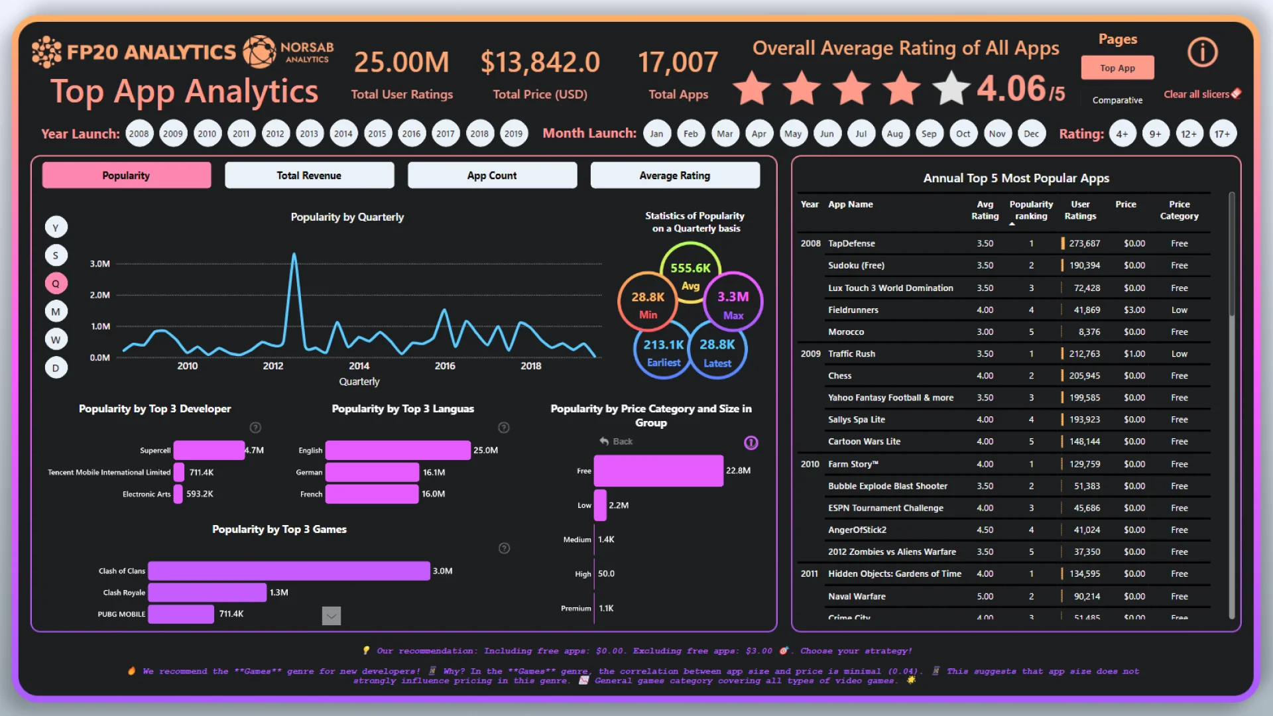The width and height of the screenshot is (1273, 716).
Task: Sort table by Avg Rating header
Action: pyautogui.click(x=985, y=210)
